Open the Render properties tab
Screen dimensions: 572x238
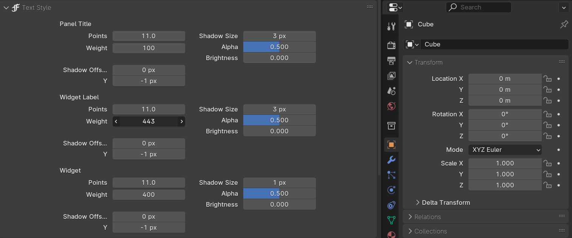click(x=391, y=46)
